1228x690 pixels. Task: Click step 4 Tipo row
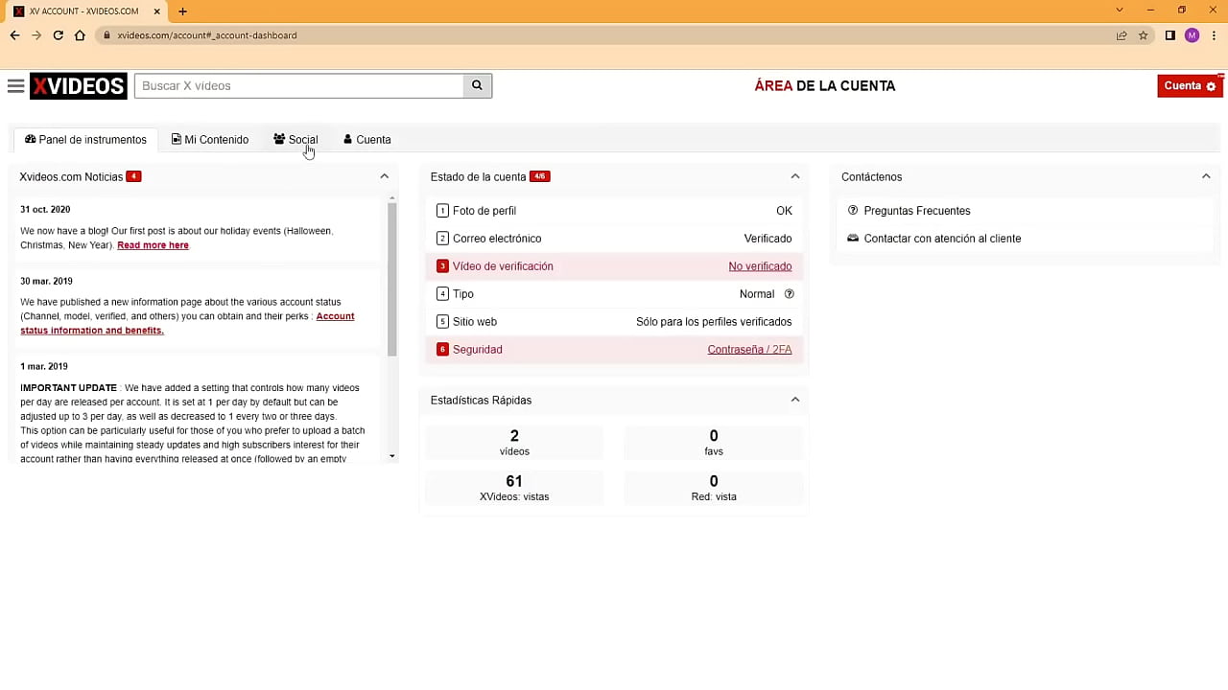(x=614, y=294)
